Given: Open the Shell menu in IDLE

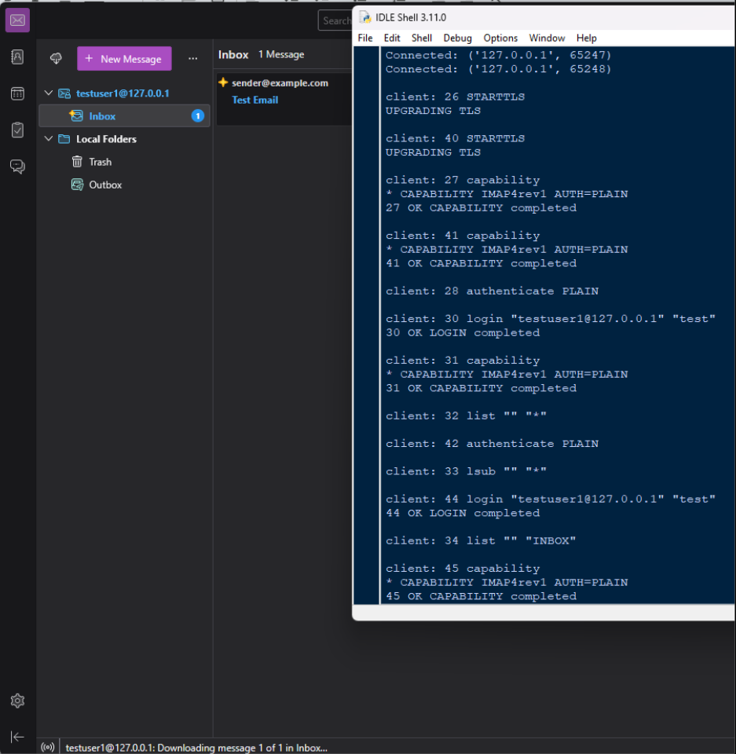Looking at the screenshot, I should (422, 38).
